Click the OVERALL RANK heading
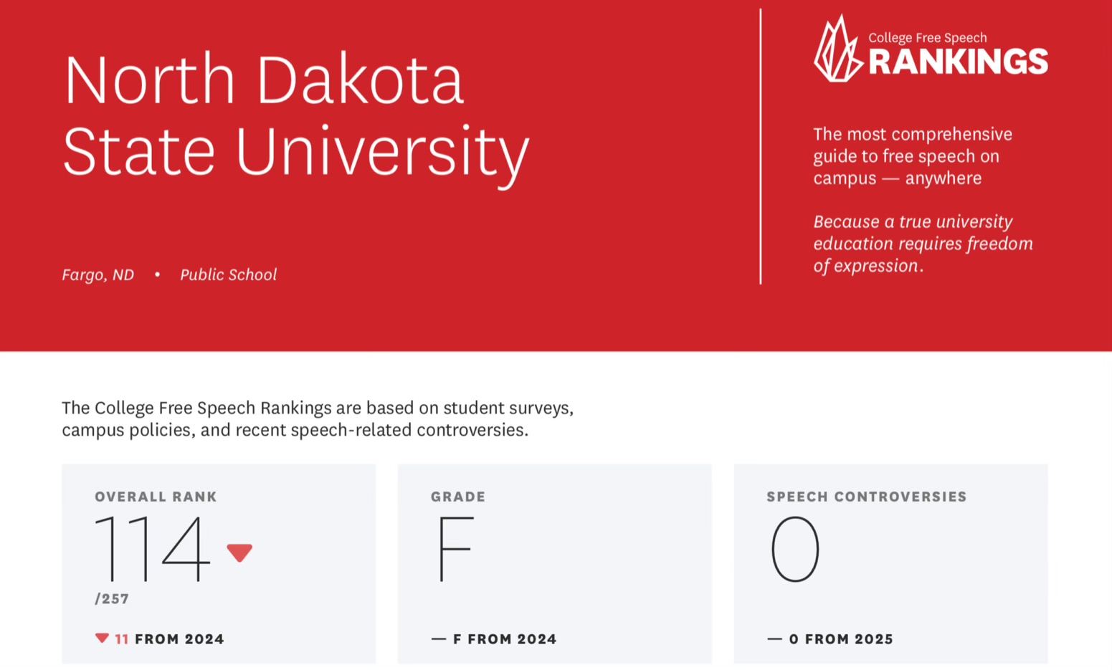The height and width of the screenshot is (670, 1112). tap(156, 497)
